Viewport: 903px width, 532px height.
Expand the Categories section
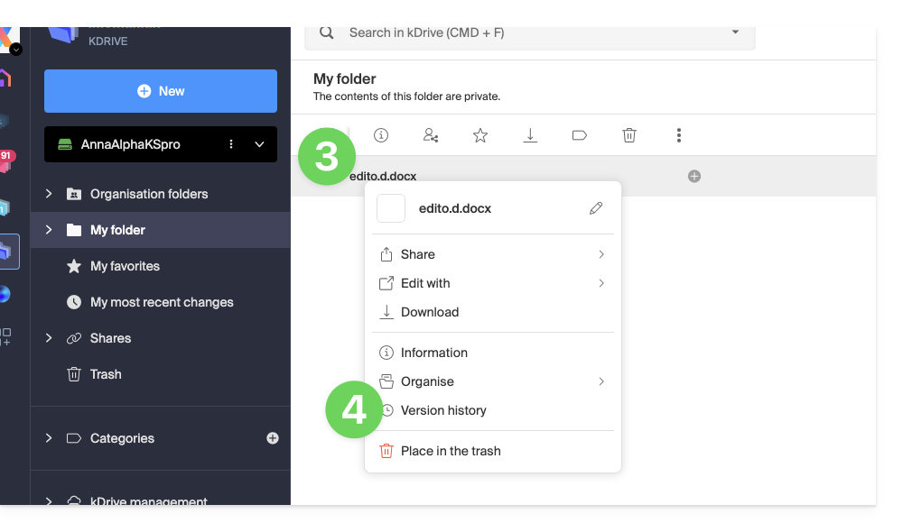coord(49,438)
